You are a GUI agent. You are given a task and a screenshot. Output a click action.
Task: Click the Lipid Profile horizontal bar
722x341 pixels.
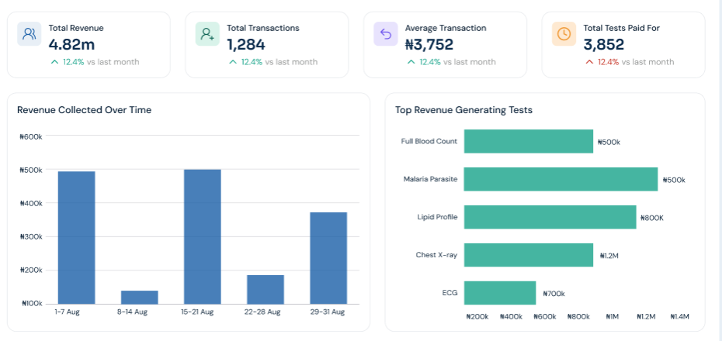coord(550,217)
